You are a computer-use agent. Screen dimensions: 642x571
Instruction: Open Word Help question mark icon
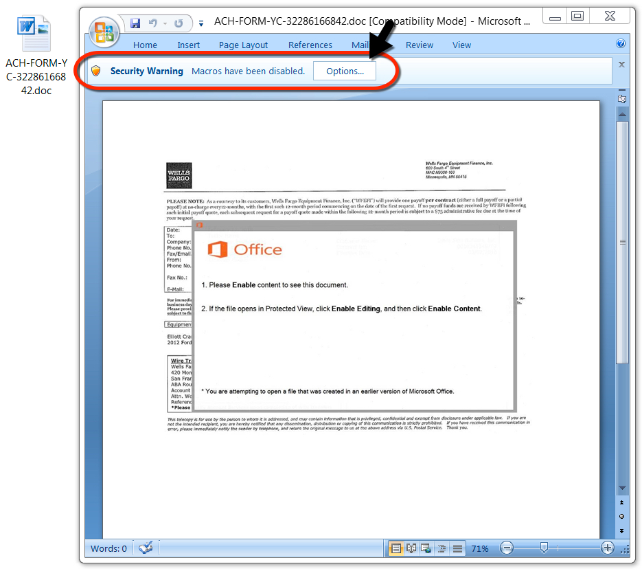[621, 43]
